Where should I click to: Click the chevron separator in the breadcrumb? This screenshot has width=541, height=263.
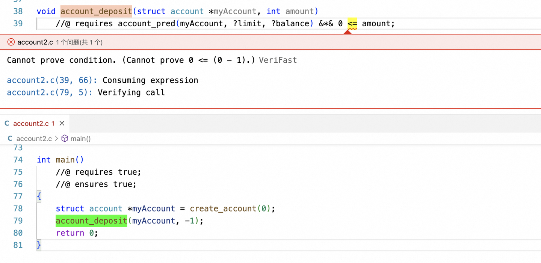(56, 139)
